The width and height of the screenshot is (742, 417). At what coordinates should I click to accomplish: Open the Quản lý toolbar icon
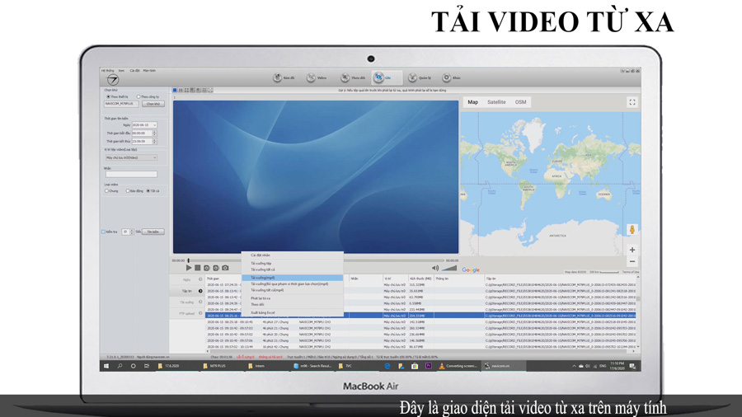pyautogui.click(x=412, y=77)
